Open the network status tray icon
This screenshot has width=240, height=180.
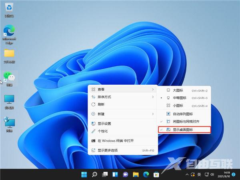pos(207,174)
